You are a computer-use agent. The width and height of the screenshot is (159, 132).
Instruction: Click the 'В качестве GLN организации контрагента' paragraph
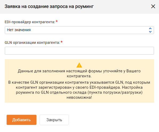(x=79, y=90)
